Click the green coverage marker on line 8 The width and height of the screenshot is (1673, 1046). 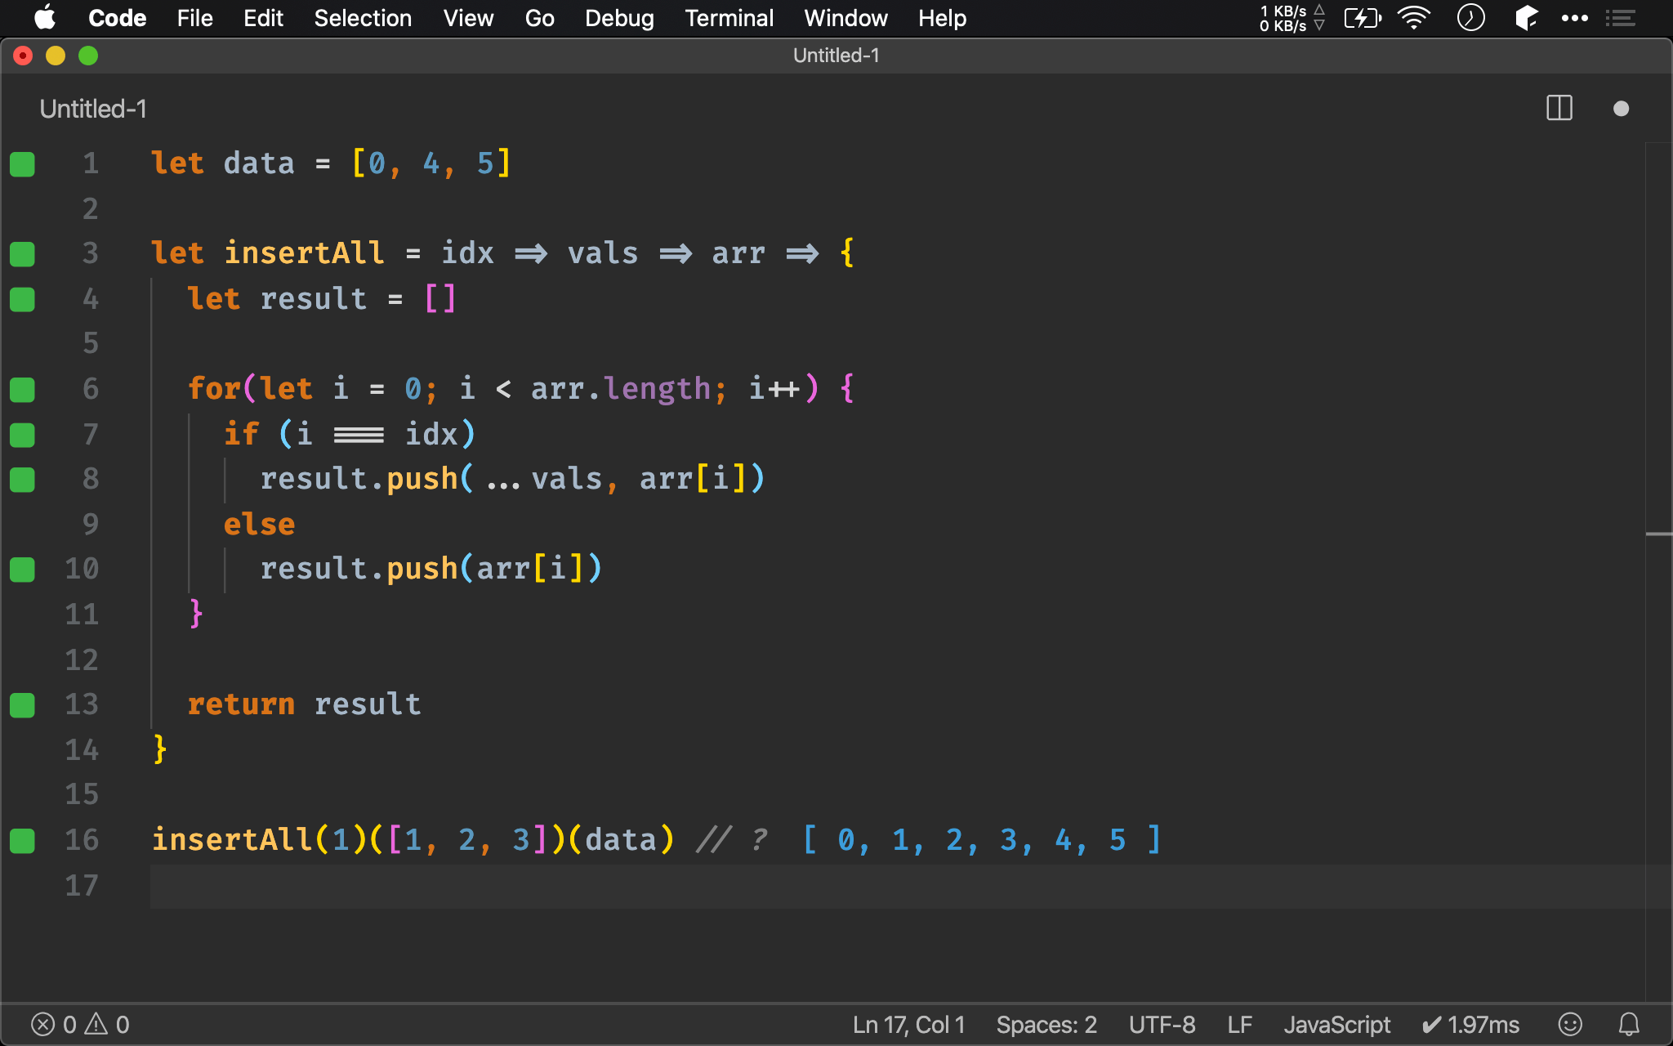23,480
